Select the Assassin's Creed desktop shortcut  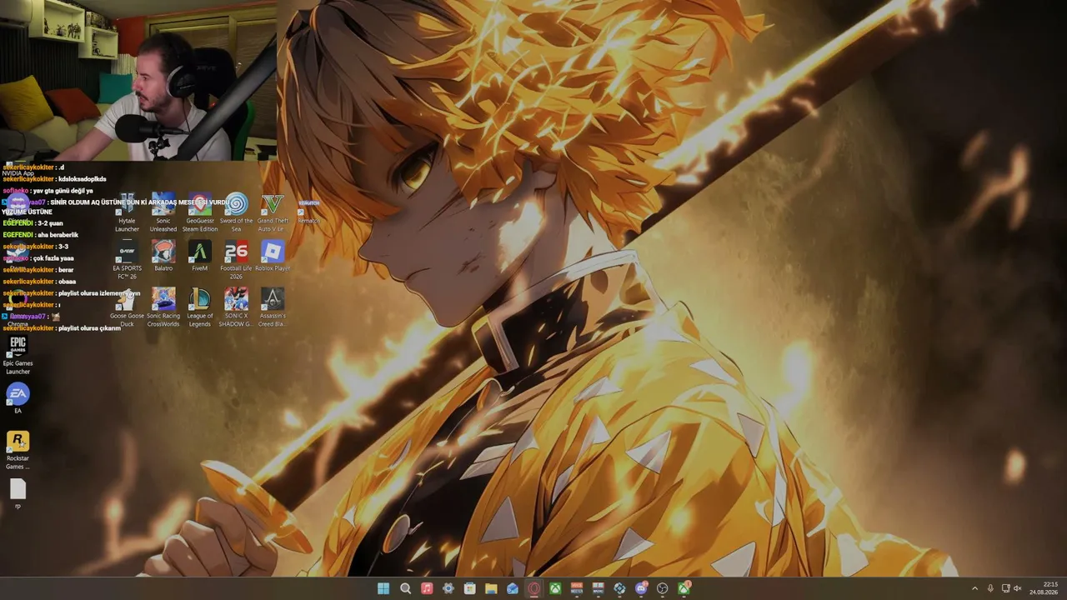[x=272, y=307]
